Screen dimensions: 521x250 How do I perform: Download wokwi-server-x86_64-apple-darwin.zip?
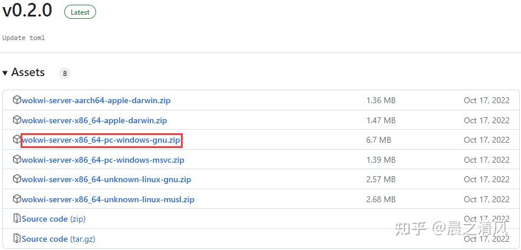point(94,120)
